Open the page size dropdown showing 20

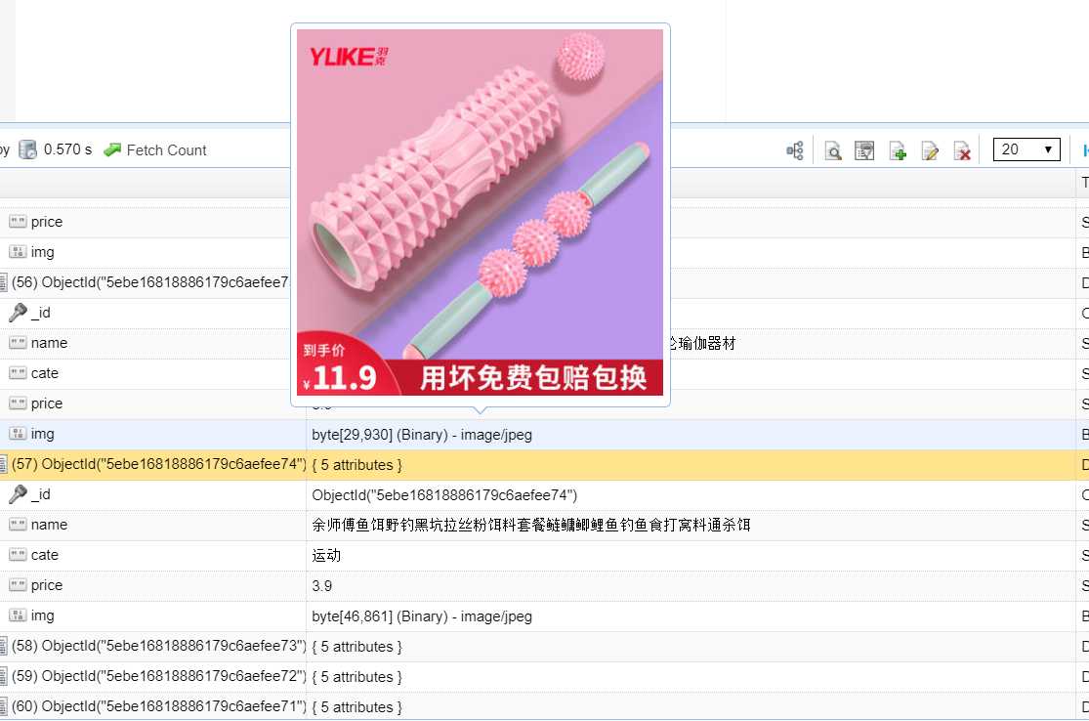[1026, 149]
